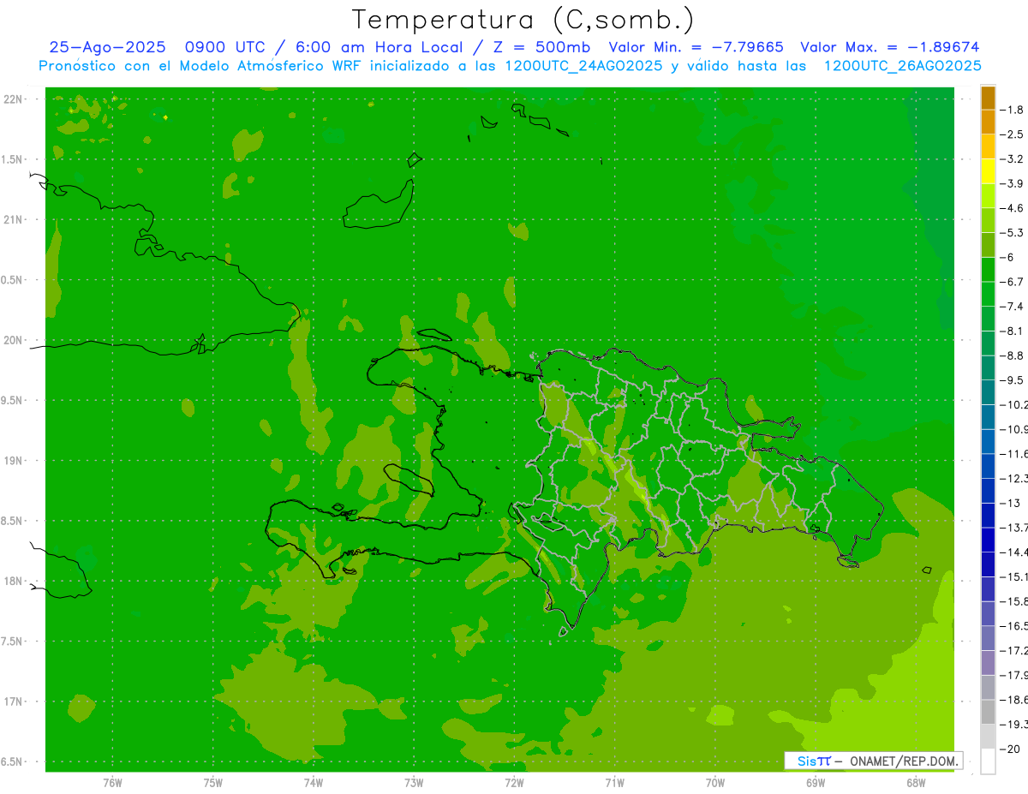The image size is (1028, 794).
Task: Click the "75W" longitude axis label
Action: 212,783
